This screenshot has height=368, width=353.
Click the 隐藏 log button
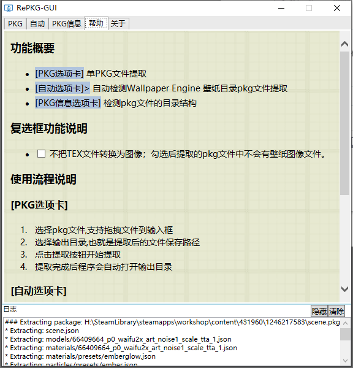[x=319, y=312]
